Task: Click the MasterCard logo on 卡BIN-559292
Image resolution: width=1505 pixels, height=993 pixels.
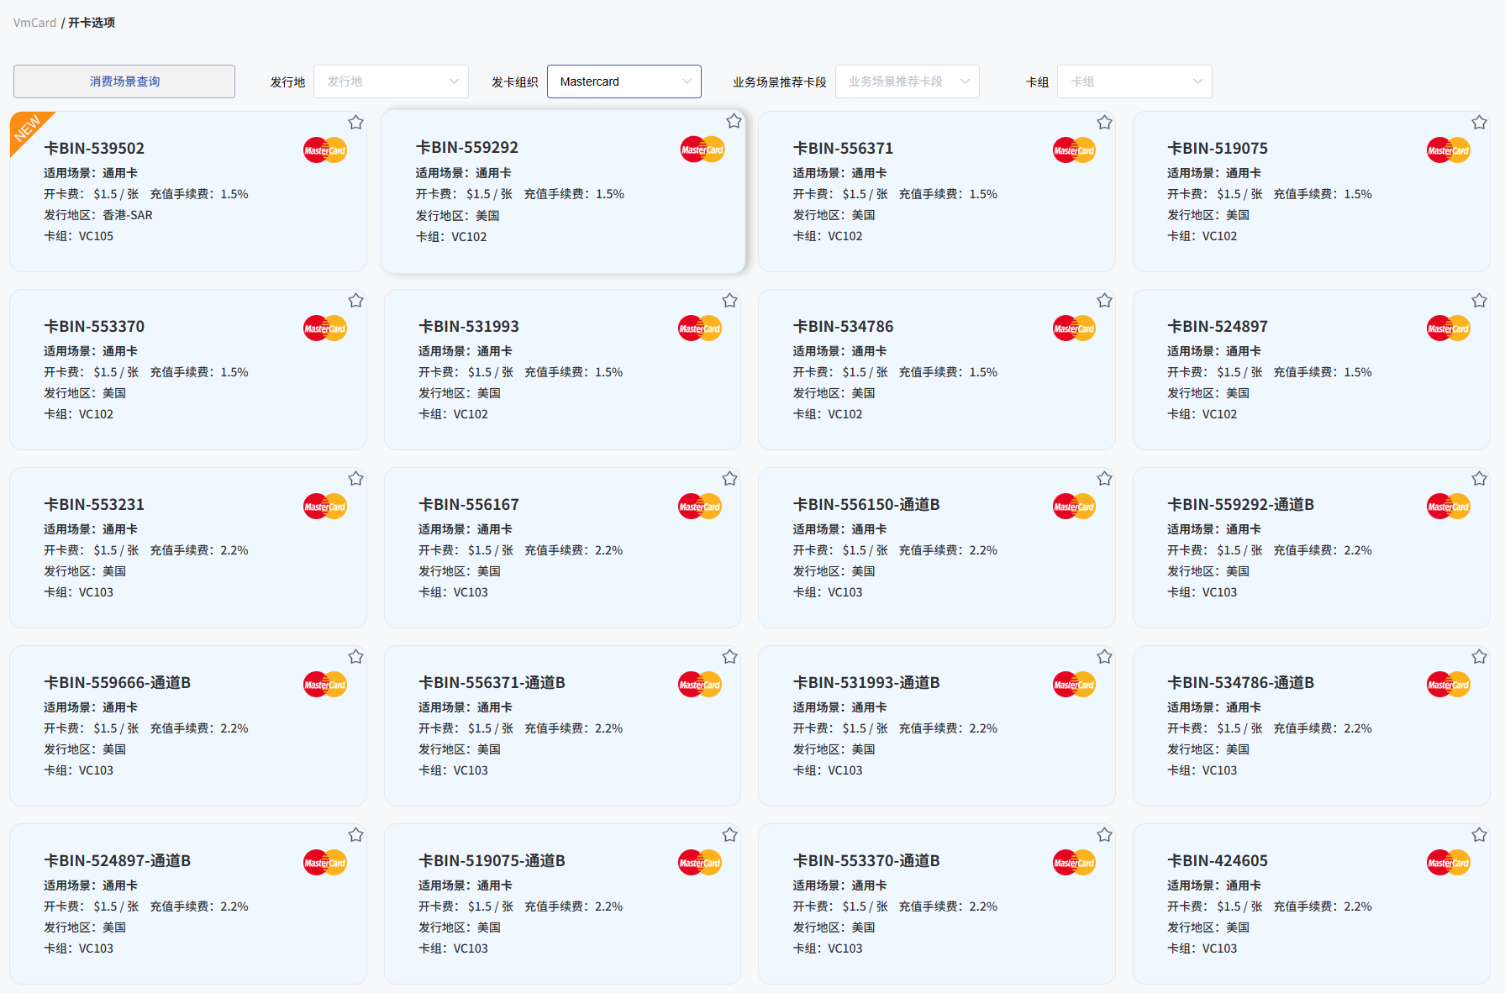Action: (x=702, y=149)
